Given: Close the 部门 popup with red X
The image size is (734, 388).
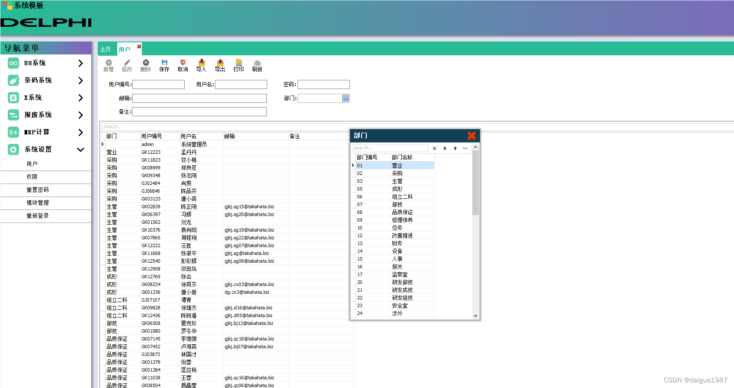Looking at the screenshot, I should 471,136.
